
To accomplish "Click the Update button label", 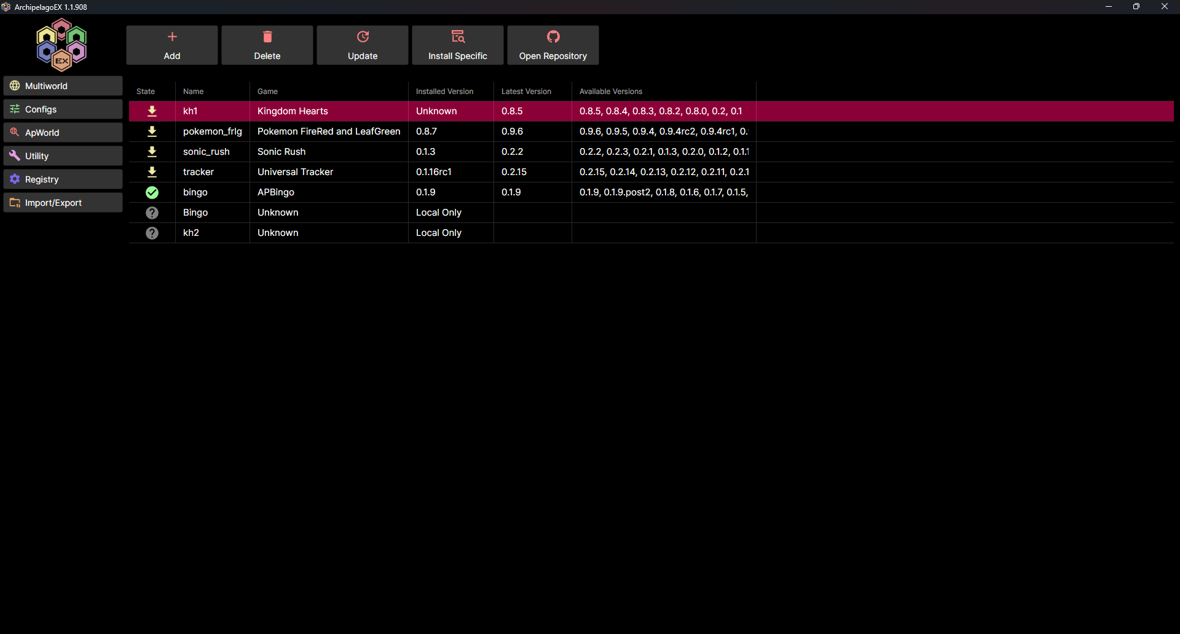I will pyautogui.click(x=363, y=56).
